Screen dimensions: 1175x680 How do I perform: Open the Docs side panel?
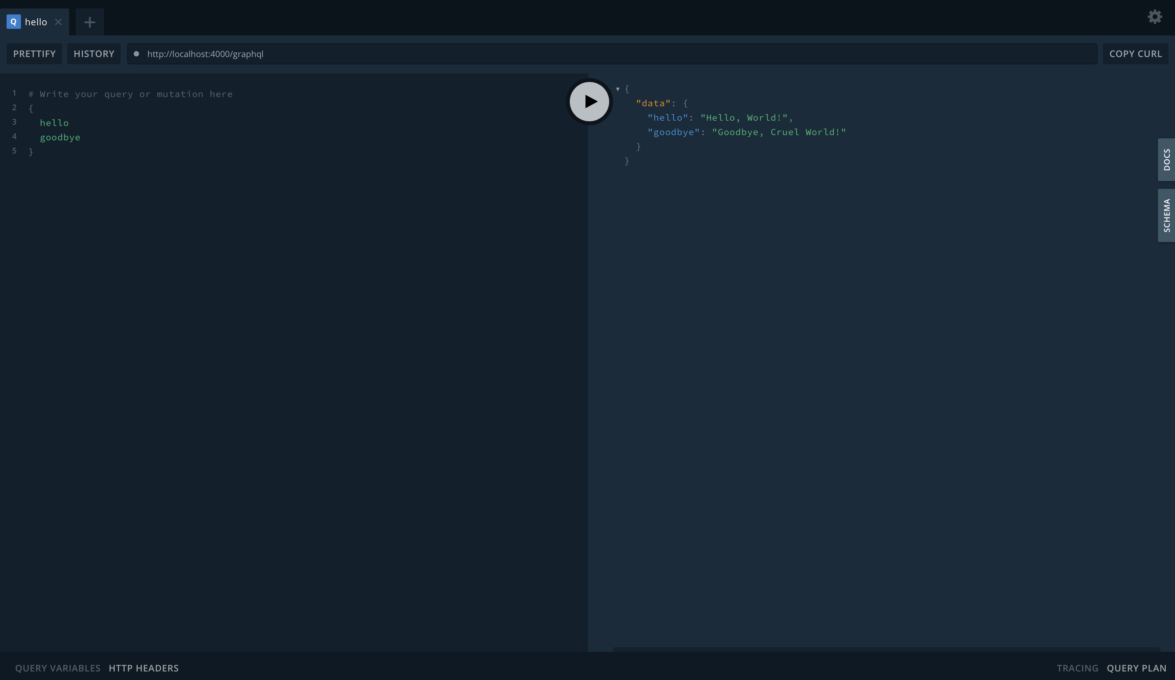[x=1166, y=159]
